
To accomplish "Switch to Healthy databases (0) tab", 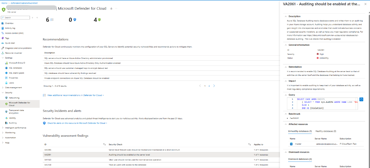I will point(326,131).
